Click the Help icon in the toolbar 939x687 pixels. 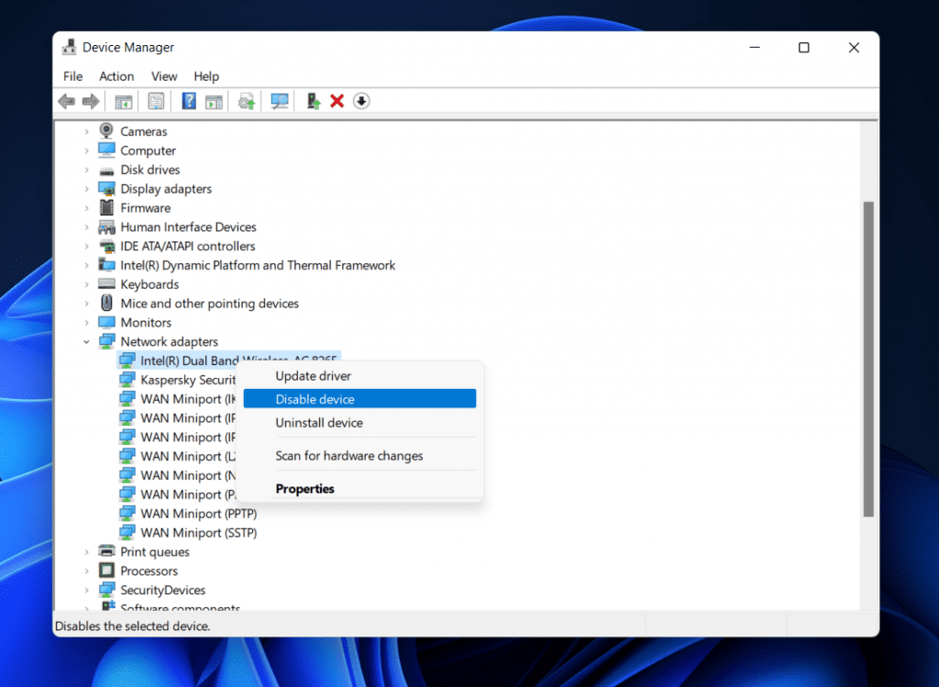(188, 101)
